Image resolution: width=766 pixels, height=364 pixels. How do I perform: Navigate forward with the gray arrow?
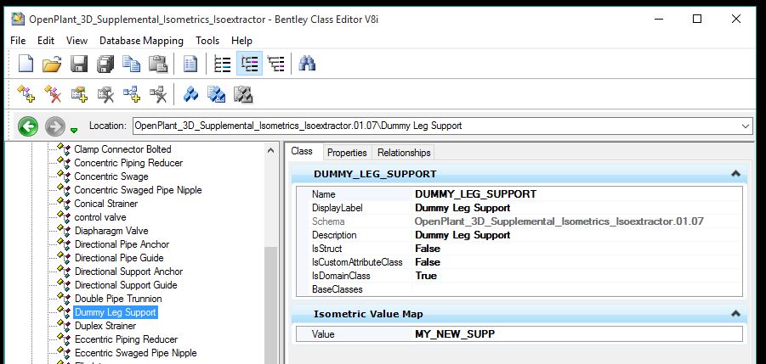pyautogui.click(x=54, y=126)
